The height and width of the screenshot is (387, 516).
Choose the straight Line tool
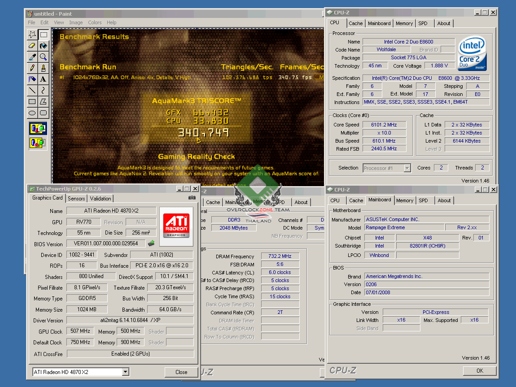(32, 91)
